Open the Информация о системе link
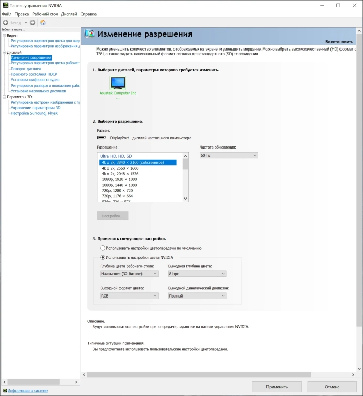The height and width of the screenshot is (396, 363). coord(27,391)
